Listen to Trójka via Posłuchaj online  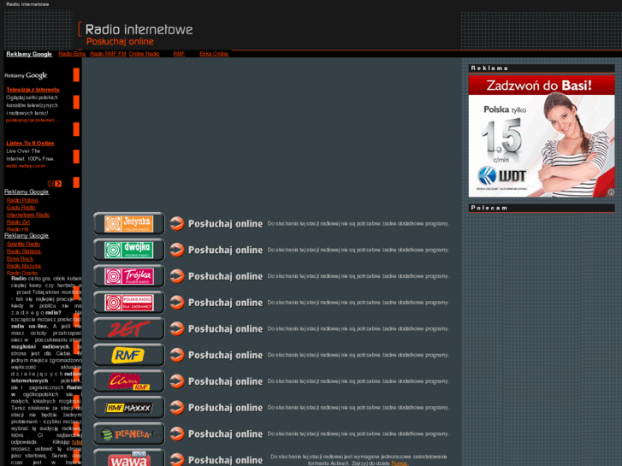(225, 276)
